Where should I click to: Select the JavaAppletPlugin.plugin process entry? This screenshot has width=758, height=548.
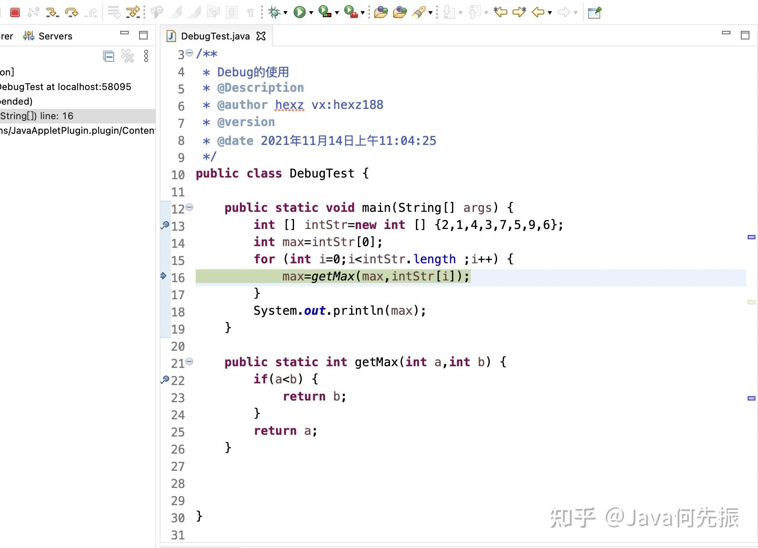[x=78, y=130]
